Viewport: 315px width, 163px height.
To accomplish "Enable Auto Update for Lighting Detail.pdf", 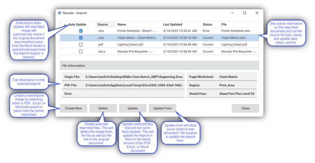I will (81, 45).
